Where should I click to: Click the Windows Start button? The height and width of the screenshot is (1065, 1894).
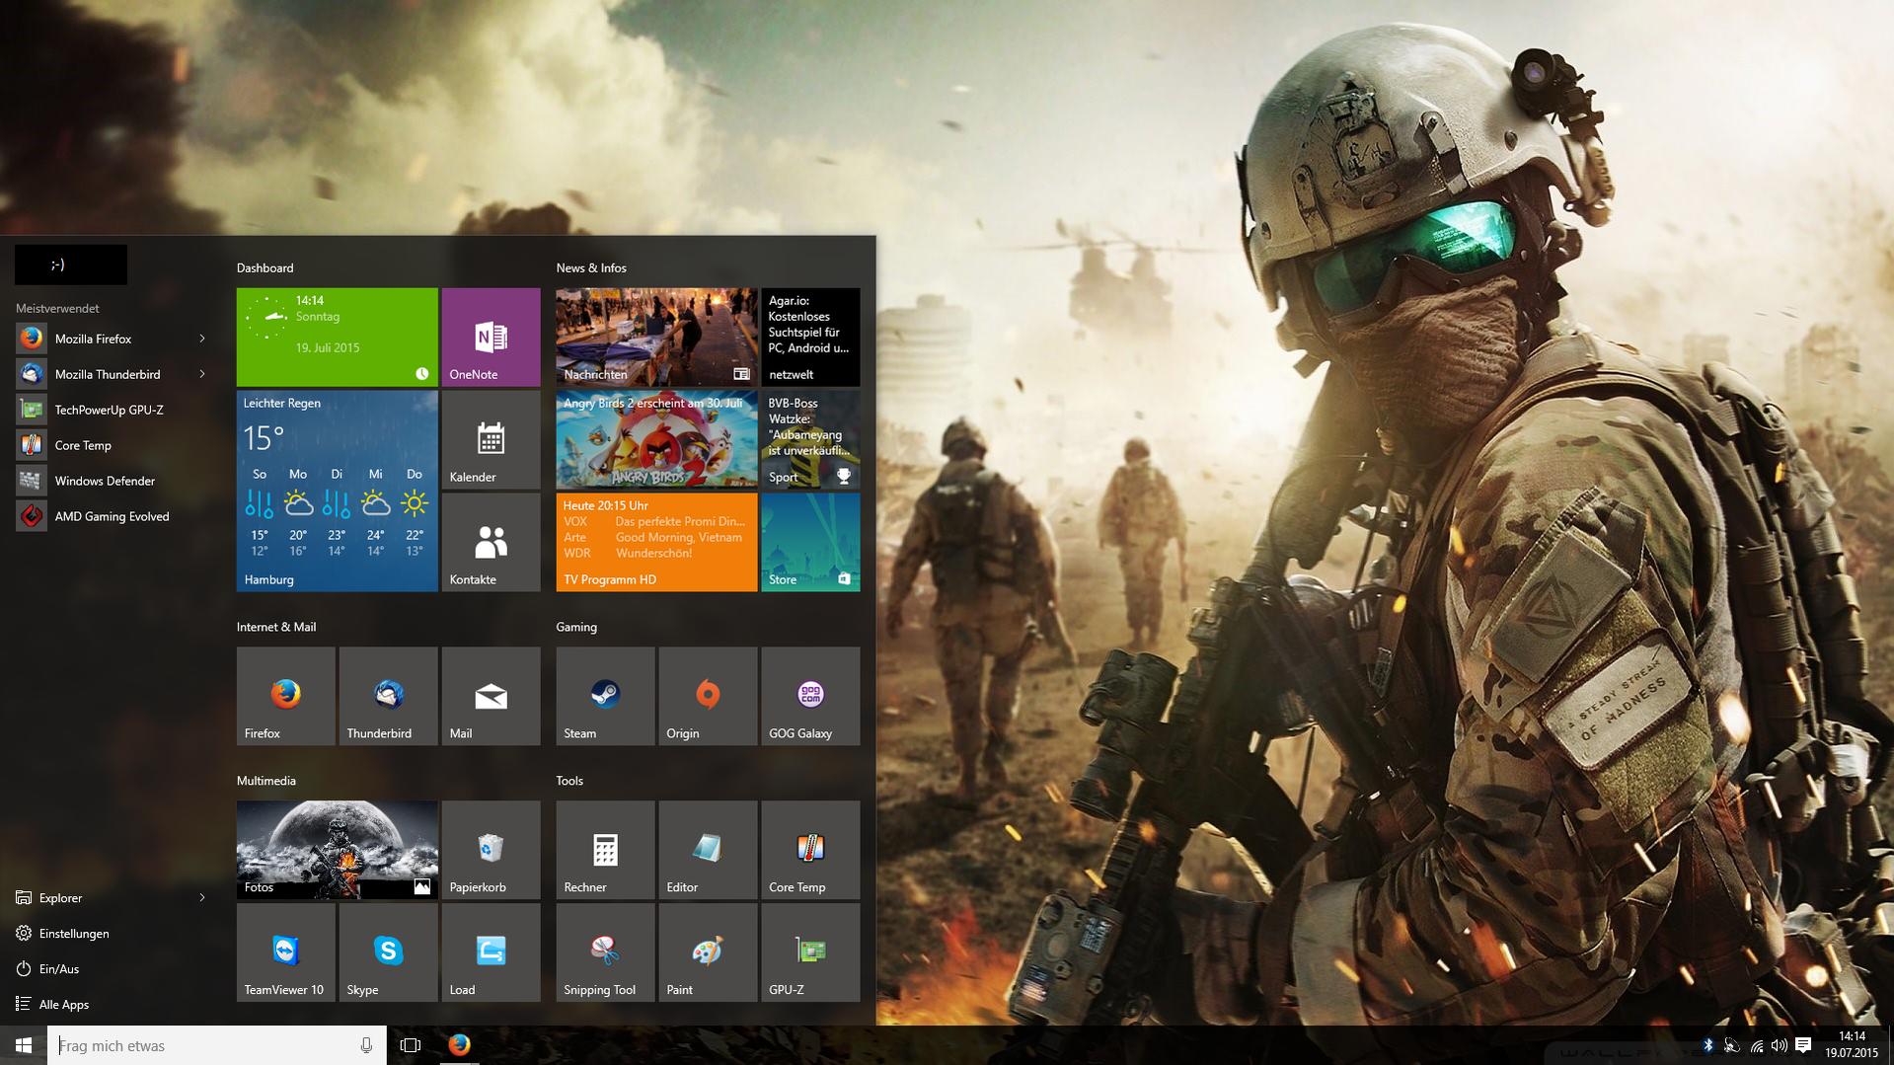24,1045
